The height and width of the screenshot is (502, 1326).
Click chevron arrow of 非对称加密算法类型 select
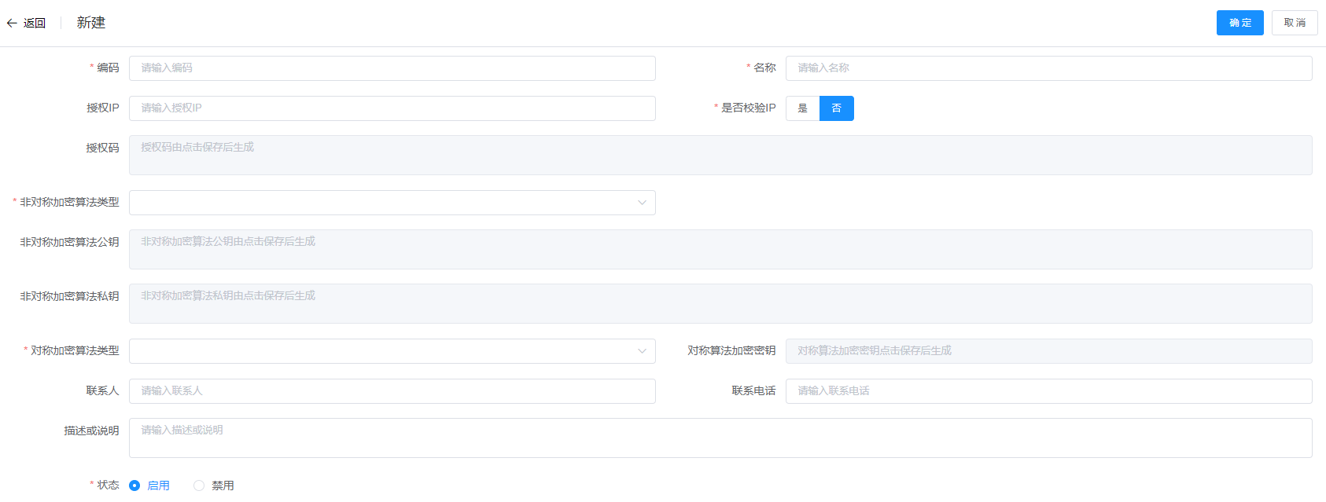(642, 203)
